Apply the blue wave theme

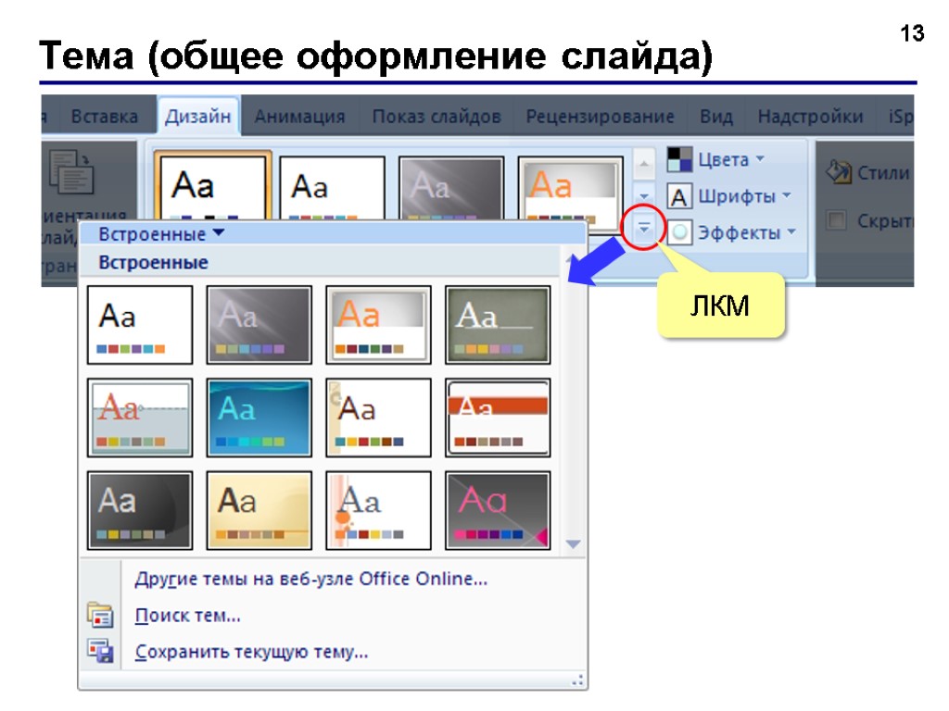coord(259,418)
